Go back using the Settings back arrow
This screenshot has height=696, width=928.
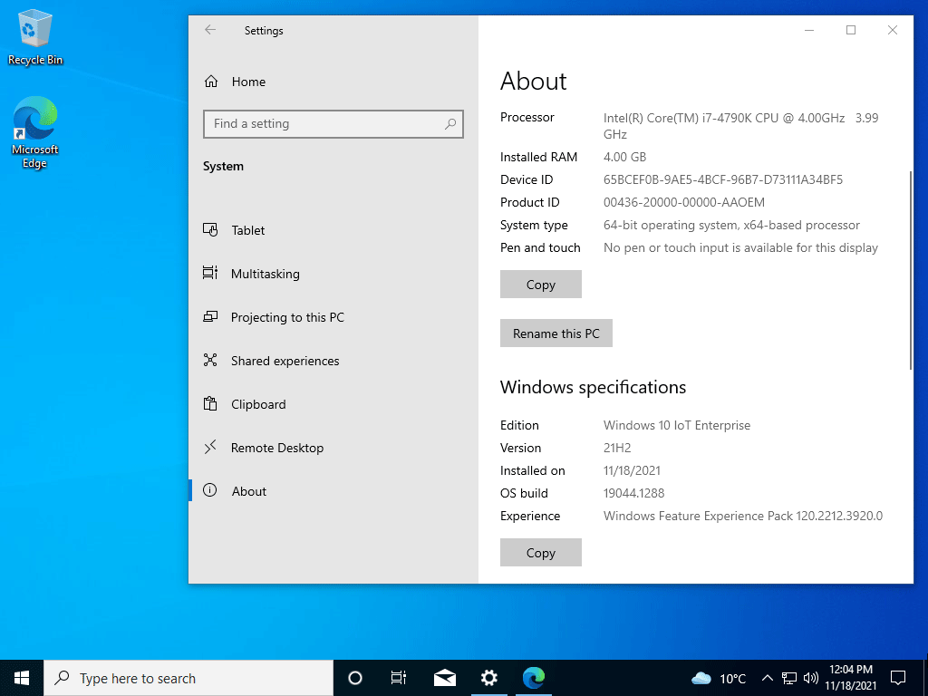click(210, 30)
